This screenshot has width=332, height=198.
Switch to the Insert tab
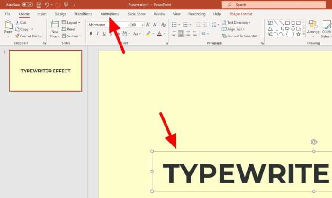point(42,14)
